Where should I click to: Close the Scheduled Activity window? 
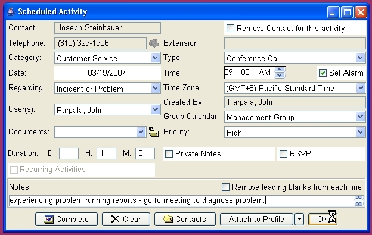[361, 12]
